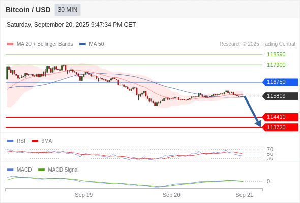Click the 118590 resistance level label
The width and height of the screenshot is (300, 203).
[276, 54]
